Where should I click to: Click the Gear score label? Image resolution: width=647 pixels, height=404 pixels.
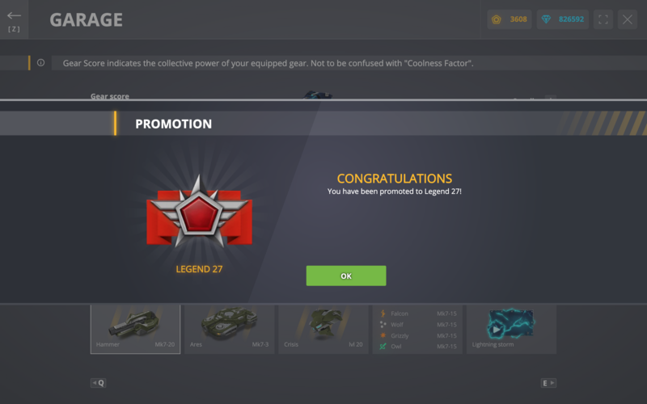[110, 96]
